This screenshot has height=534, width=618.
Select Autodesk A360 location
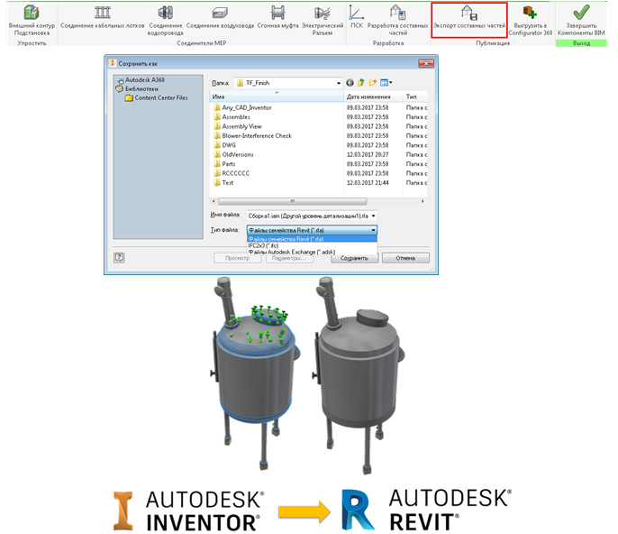coord(141,79)
